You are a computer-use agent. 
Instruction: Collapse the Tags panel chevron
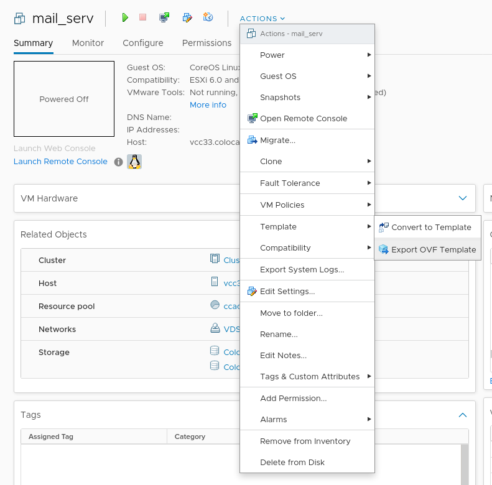(462, 415)
